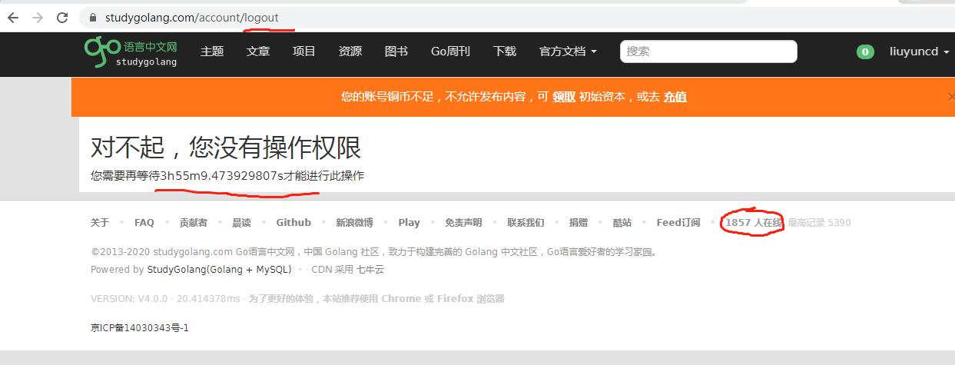The width and height of the screenshot is (955, 365).
Task: Dismiss the orange banner with X
Action: [951, 97]
